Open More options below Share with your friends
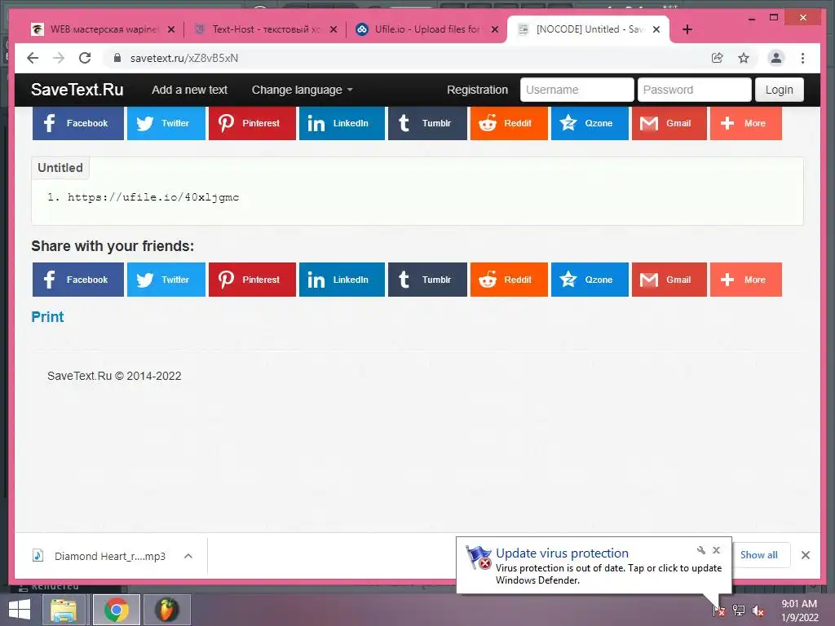This screenshot has height=626, width=835. tap(746, 280)
